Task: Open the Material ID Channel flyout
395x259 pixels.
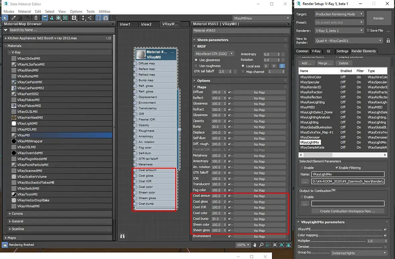Action: point(74,18)
